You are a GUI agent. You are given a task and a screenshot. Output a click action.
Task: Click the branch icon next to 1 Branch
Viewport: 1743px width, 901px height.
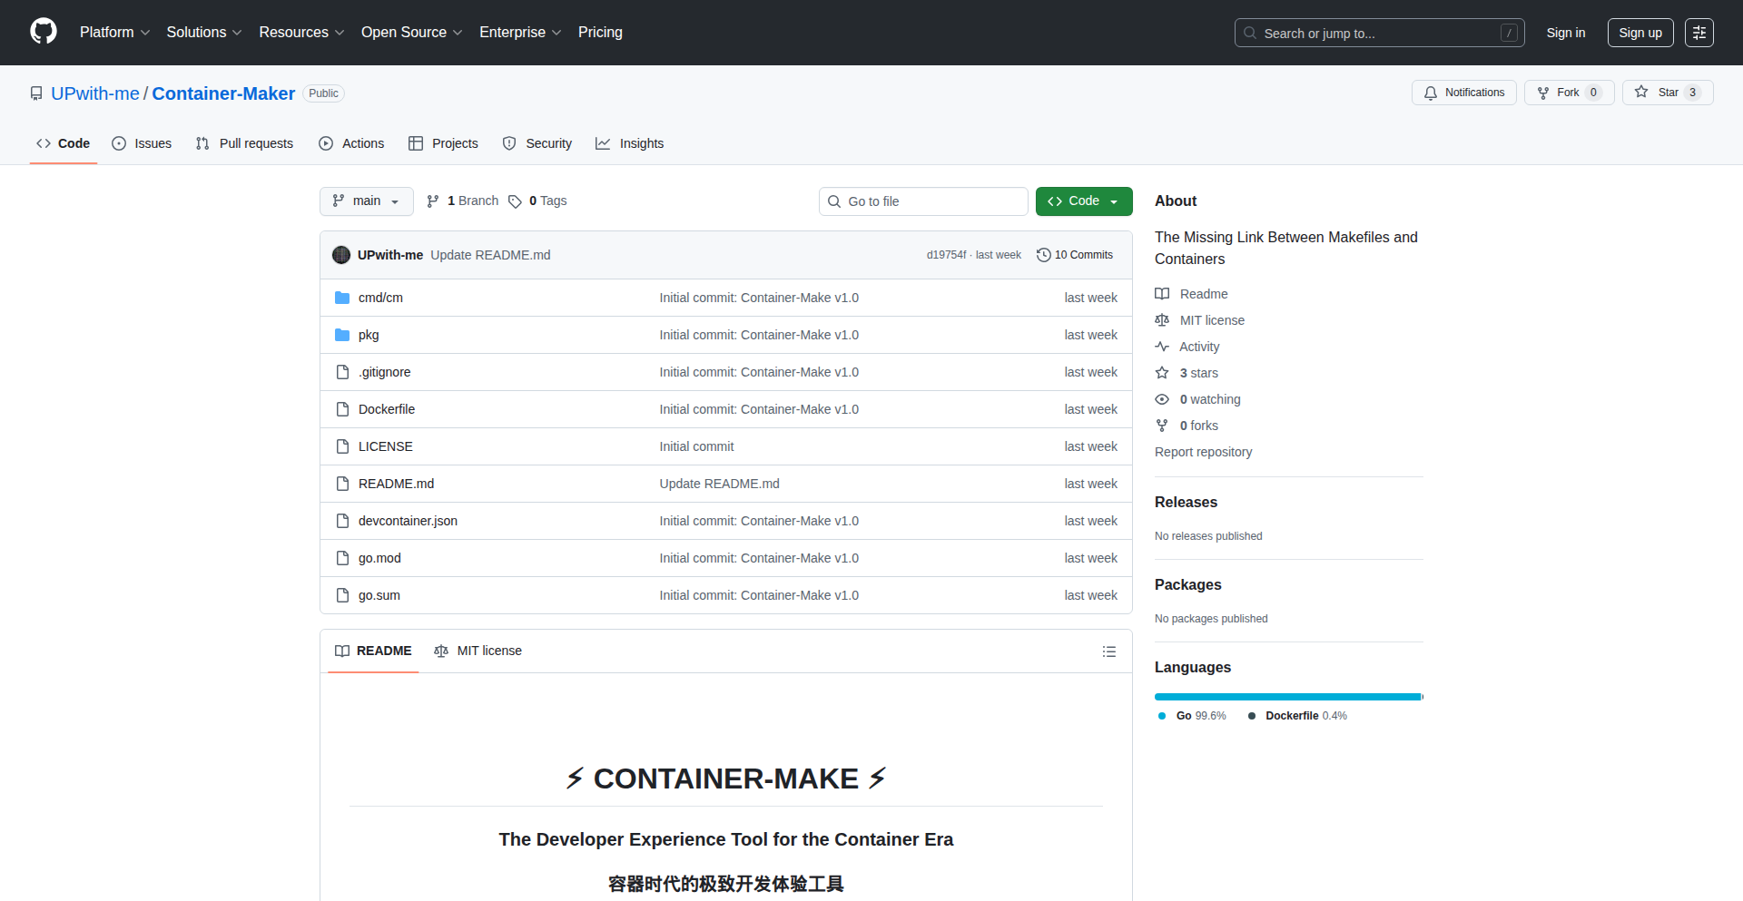tap(432, 201)
